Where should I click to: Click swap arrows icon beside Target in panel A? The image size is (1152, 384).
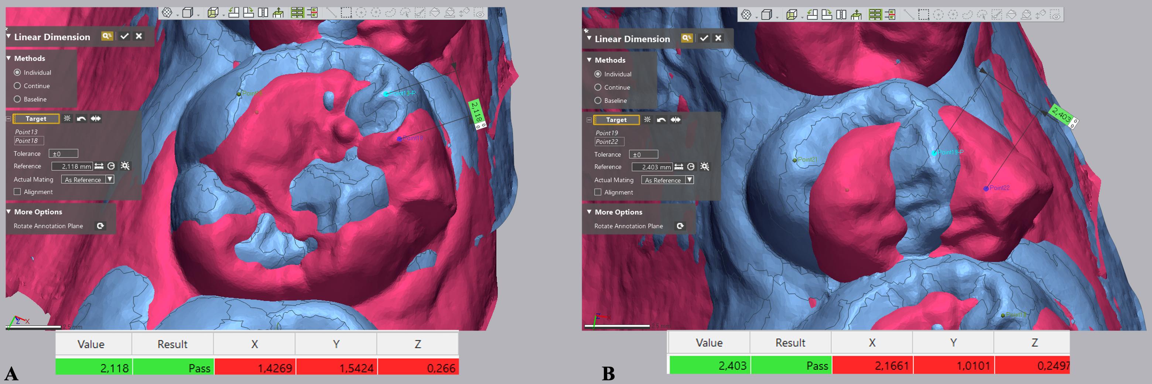coord(96,118)
